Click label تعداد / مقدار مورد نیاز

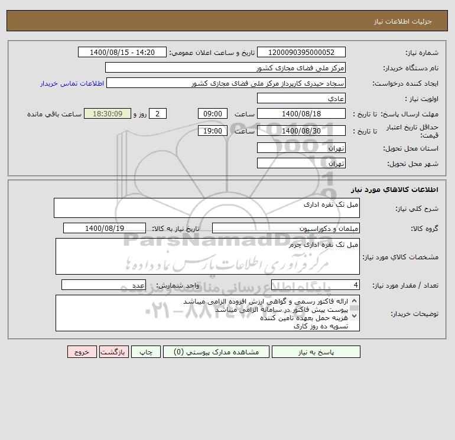click(x=405, y=285)
